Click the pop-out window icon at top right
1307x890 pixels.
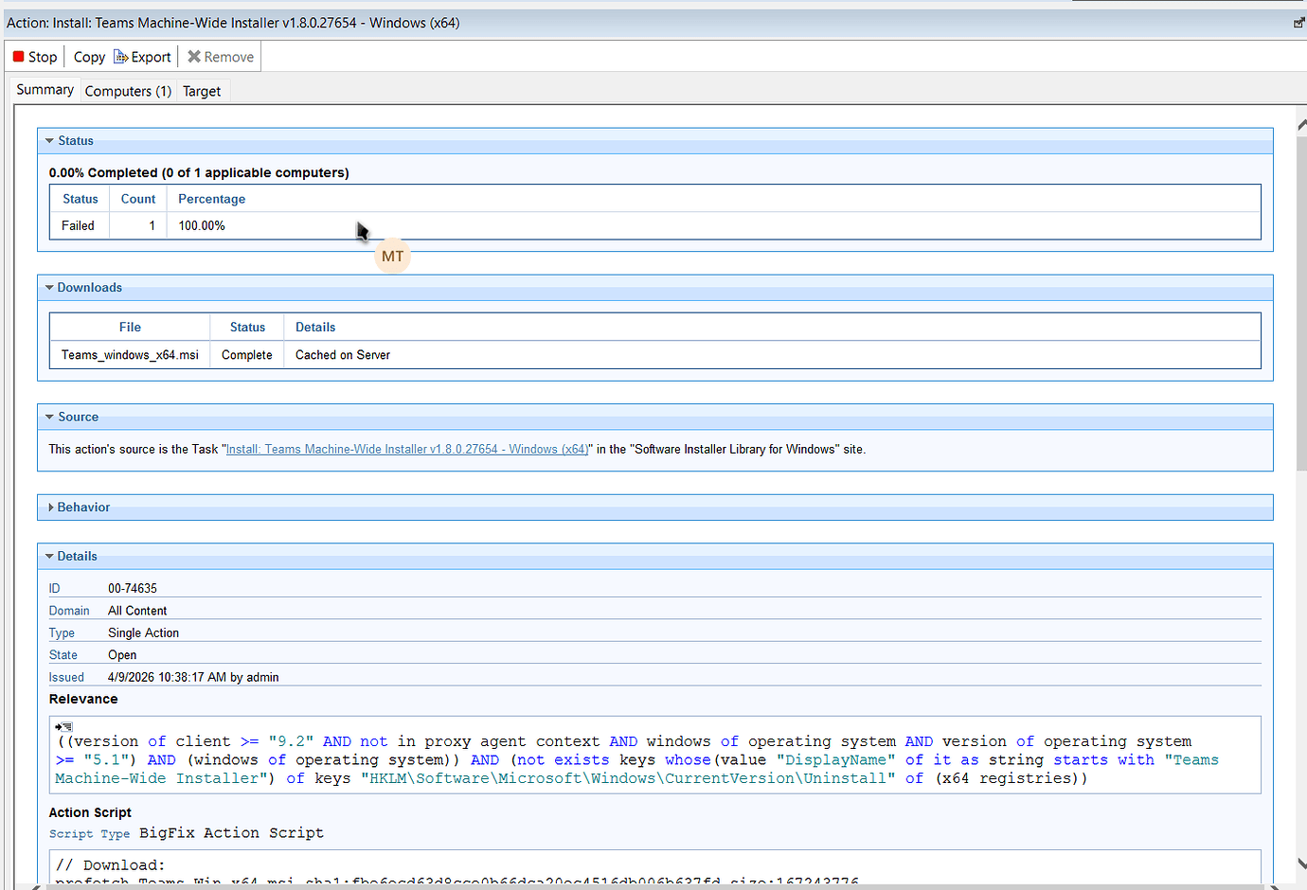(x=1299, y=23)
